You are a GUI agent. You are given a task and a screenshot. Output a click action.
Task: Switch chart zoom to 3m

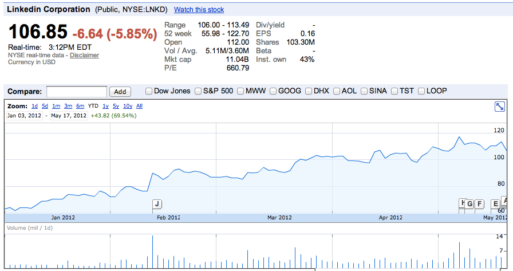pos(68,106)
